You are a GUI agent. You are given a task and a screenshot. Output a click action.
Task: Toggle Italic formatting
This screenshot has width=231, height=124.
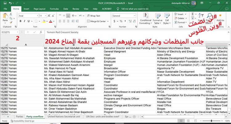tap(24, 21)
